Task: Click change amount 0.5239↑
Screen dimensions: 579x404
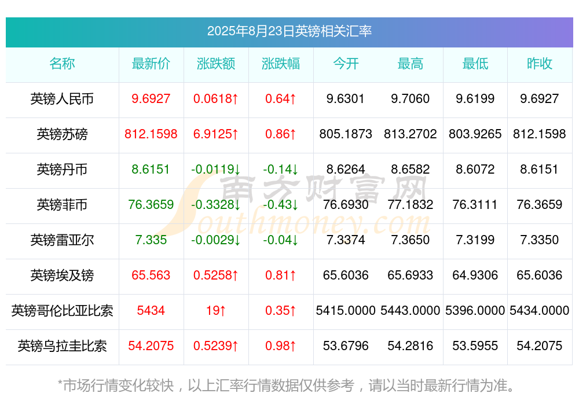Action: [x=215, y=346]
